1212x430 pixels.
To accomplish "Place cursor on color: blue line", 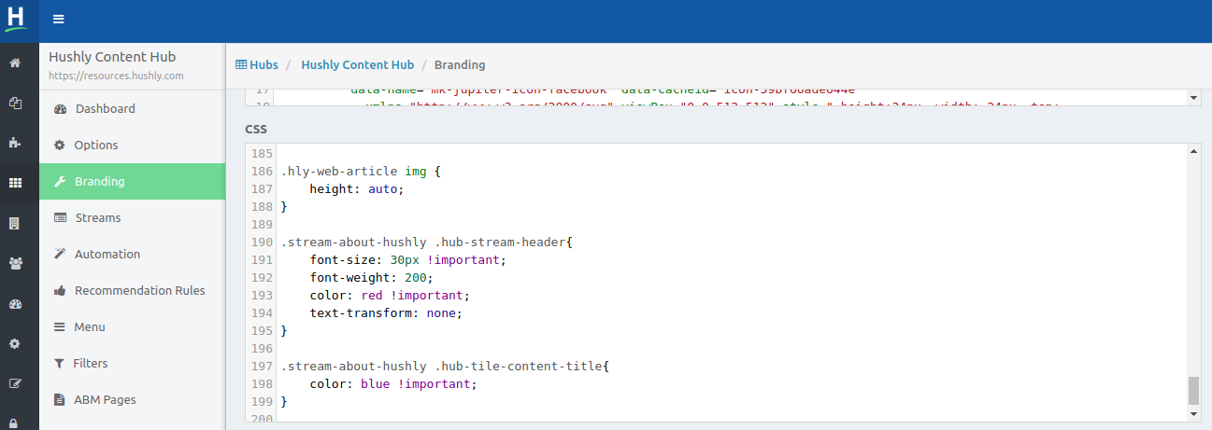I will click(393, 384).
